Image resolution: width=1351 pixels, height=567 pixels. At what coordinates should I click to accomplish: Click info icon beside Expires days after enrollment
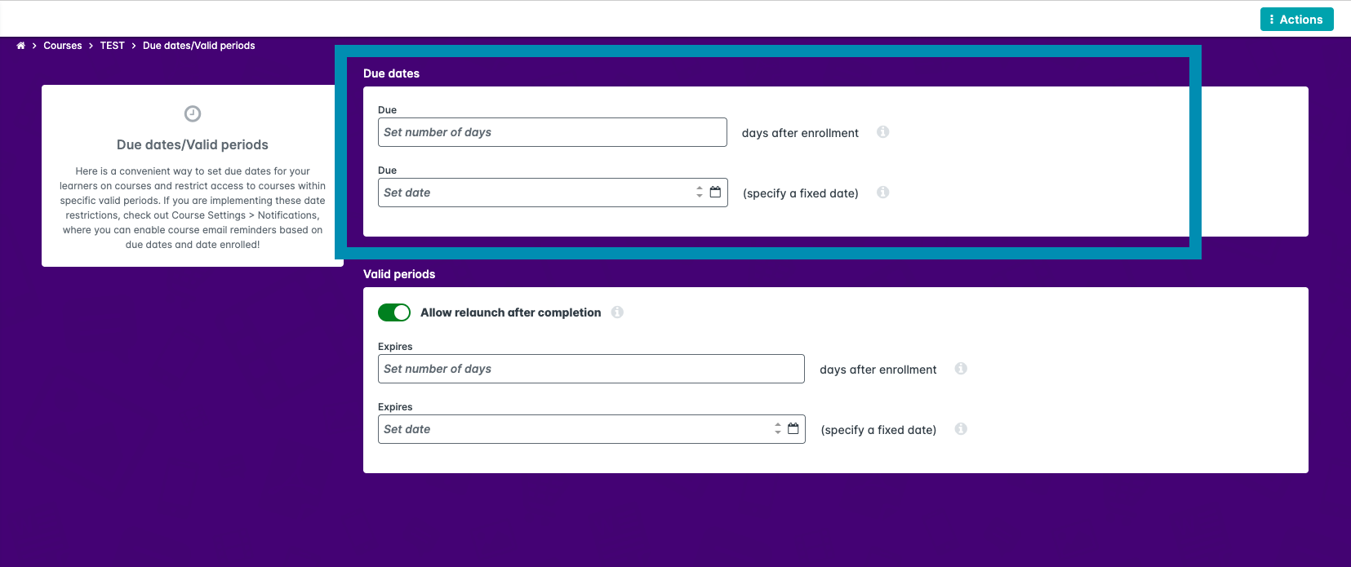pyautogui.click(x=961, y=369)
